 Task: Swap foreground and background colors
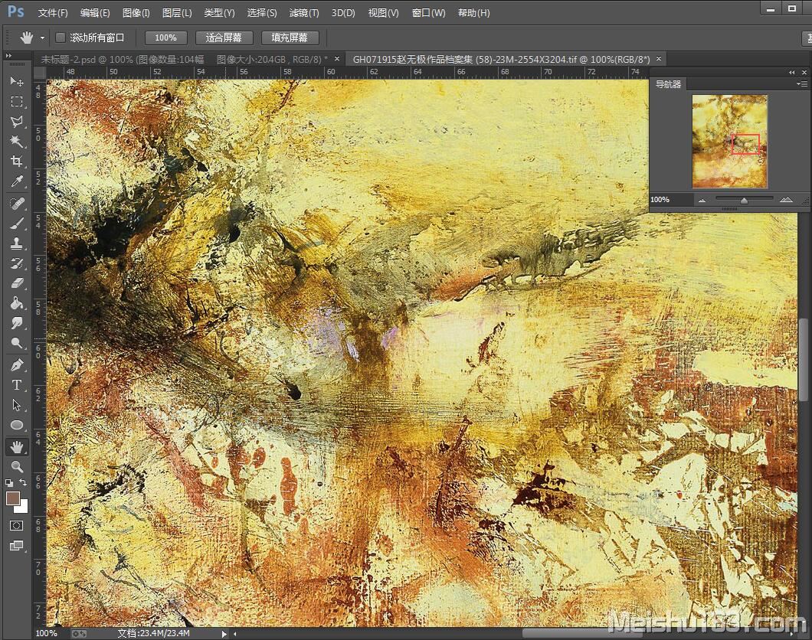pos(23,482)
